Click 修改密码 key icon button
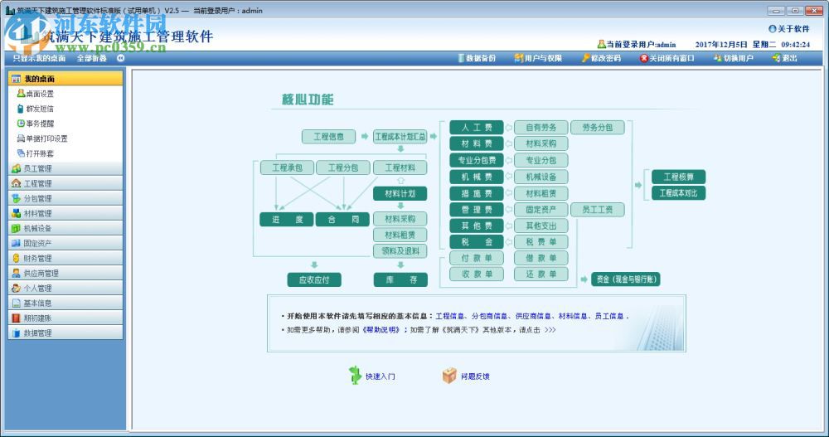829x437 pixels. (x=602, y=58)
